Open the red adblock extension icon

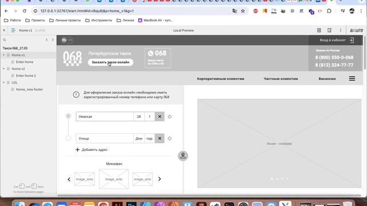point(255,11)
